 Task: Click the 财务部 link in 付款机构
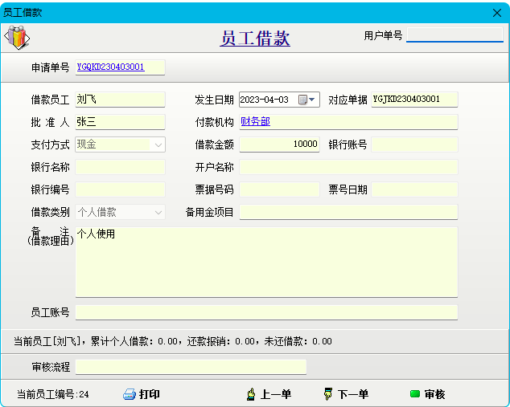(256, 122)
